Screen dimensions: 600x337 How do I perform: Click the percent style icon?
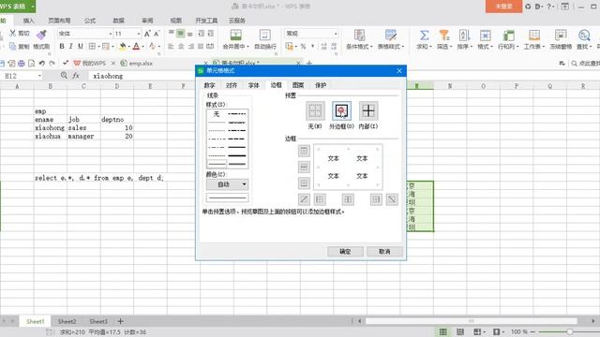pos(303,46)
